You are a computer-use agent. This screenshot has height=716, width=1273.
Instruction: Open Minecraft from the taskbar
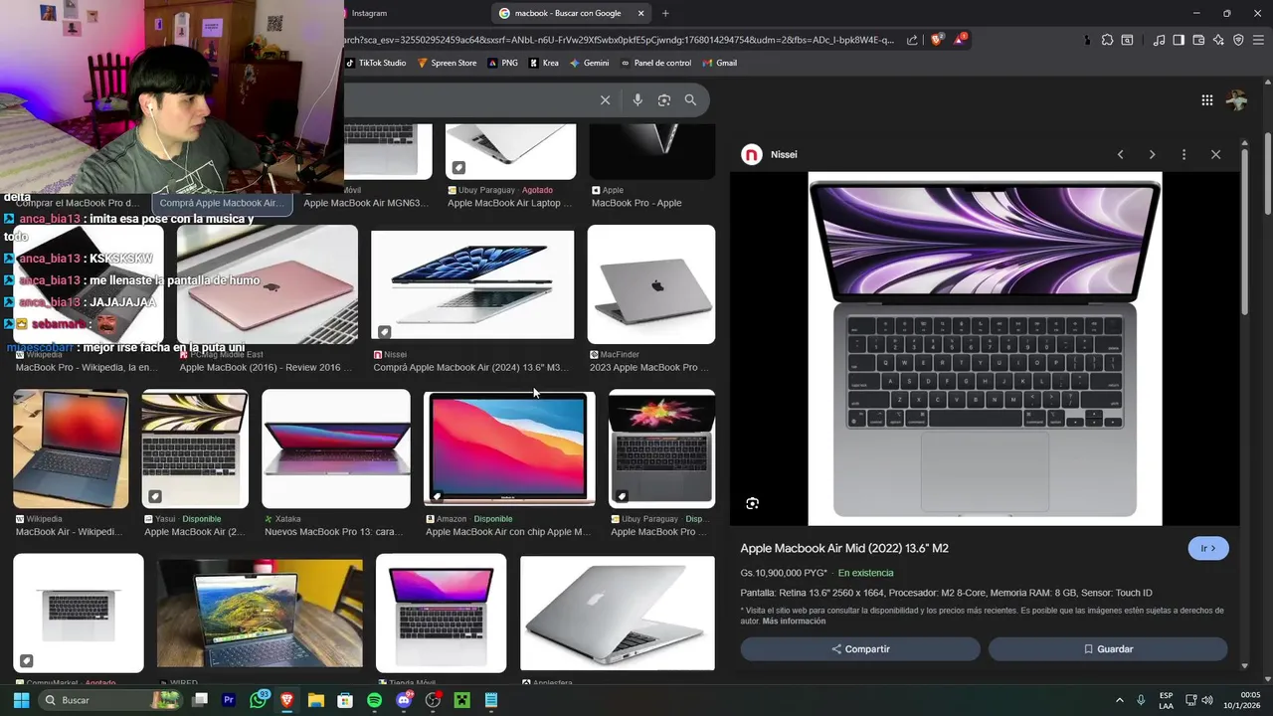coord(461,700)
